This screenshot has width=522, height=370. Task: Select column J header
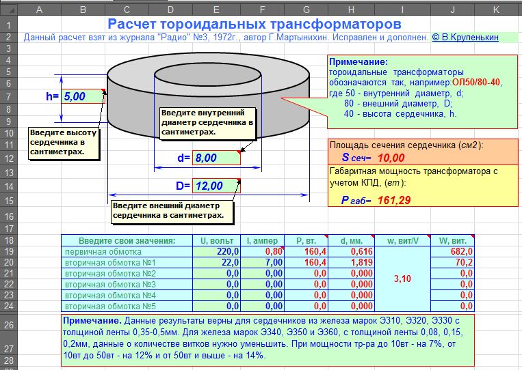[452, 10]
